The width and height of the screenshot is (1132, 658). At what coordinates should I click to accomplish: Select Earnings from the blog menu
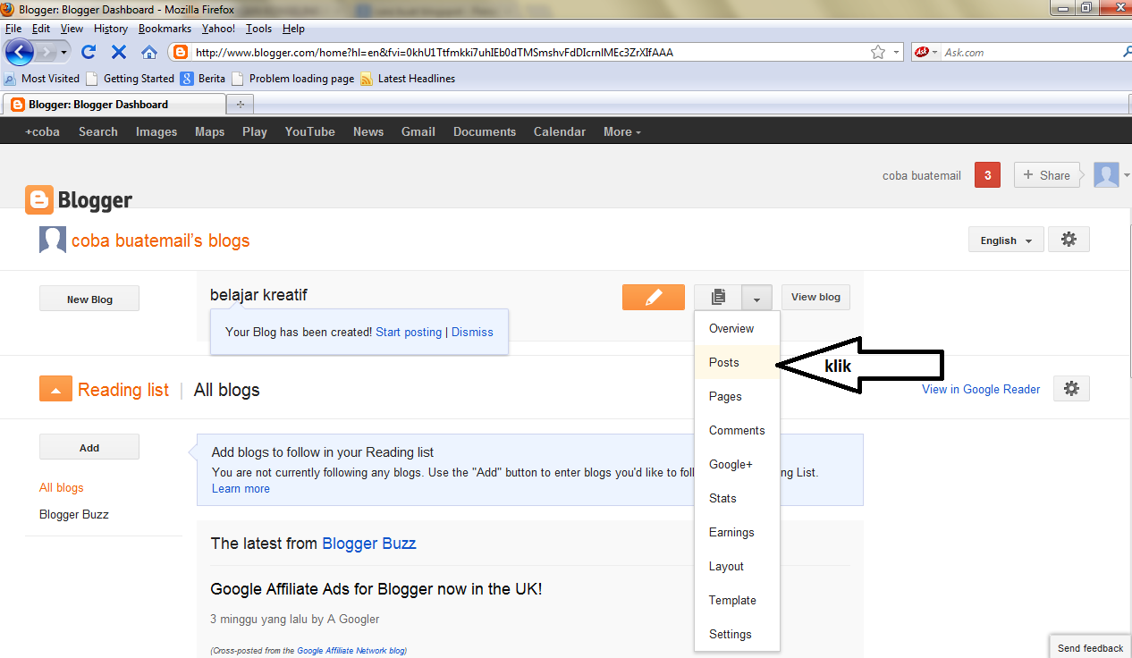(738, 532)
